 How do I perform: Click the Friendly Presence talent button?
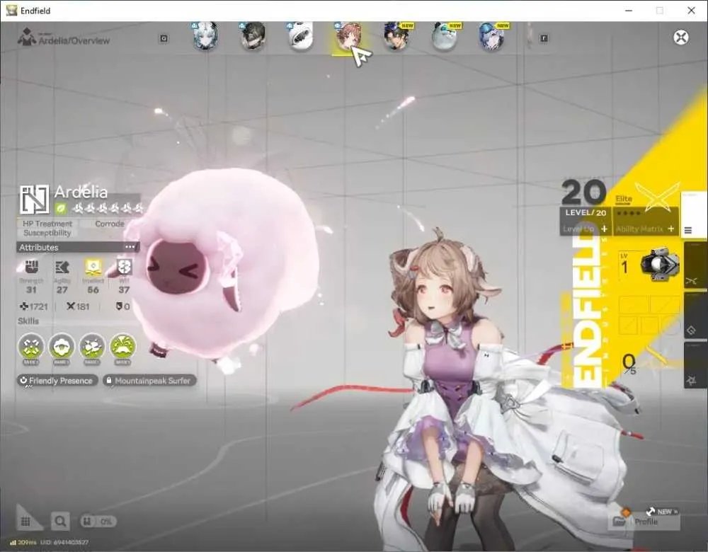57,381
